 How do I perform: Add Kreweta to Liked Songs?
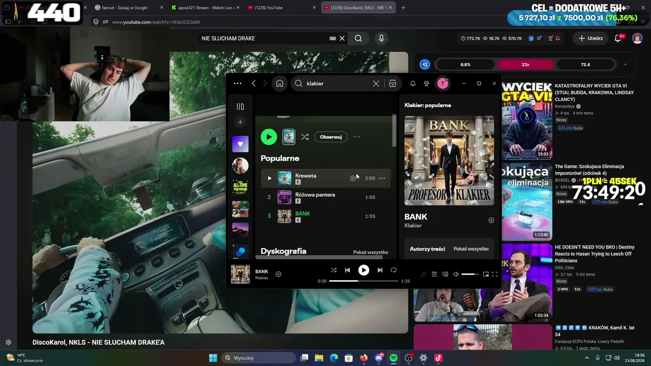click(x=353, y=178)
